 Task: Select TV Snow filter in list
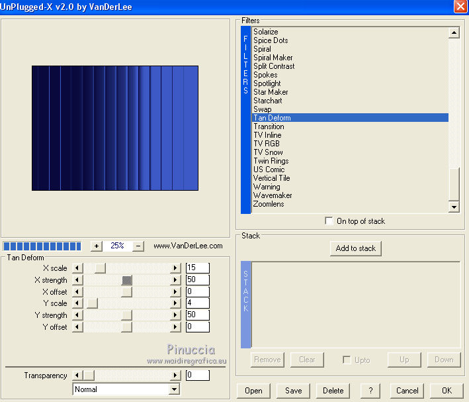click(268, 152)
